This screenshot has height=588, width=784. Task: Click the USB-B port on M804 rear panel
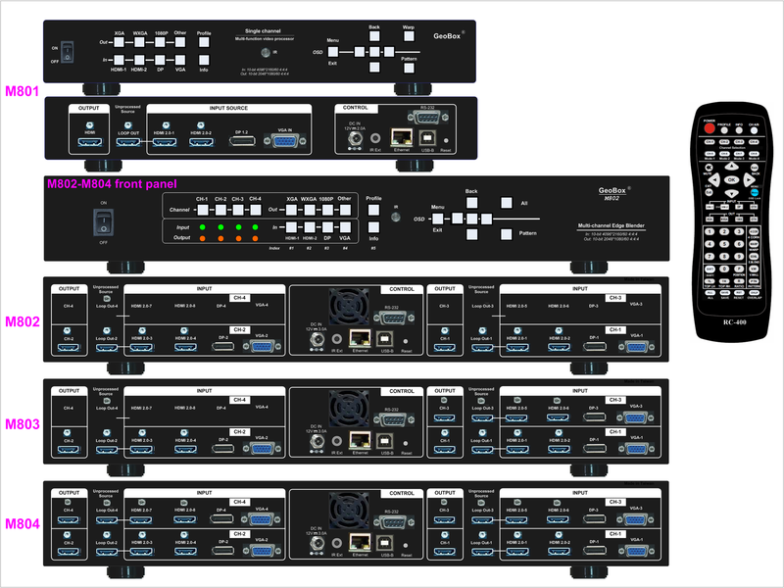click(x=384, y=543)
